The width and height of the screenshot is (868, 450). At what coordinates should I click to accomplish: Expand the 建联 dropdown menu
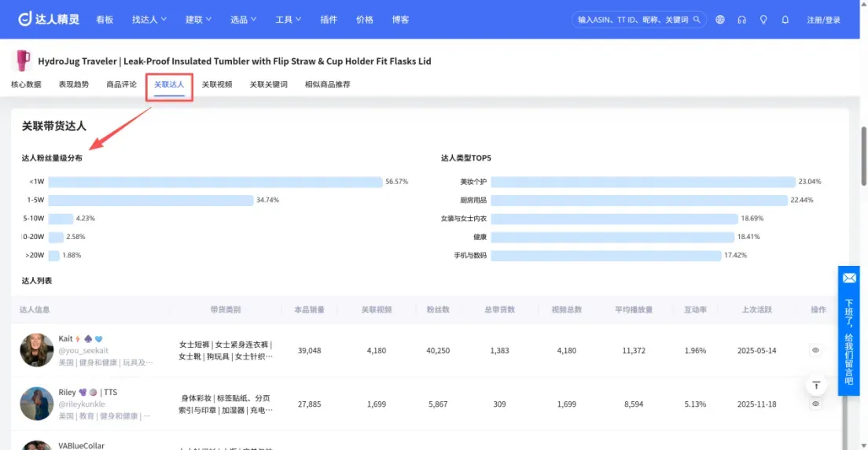click(199, 20)
